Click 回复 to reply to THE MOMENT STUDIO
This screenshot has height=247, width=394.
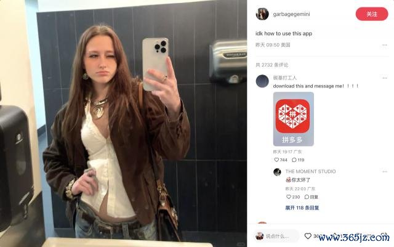coord(312,196)
